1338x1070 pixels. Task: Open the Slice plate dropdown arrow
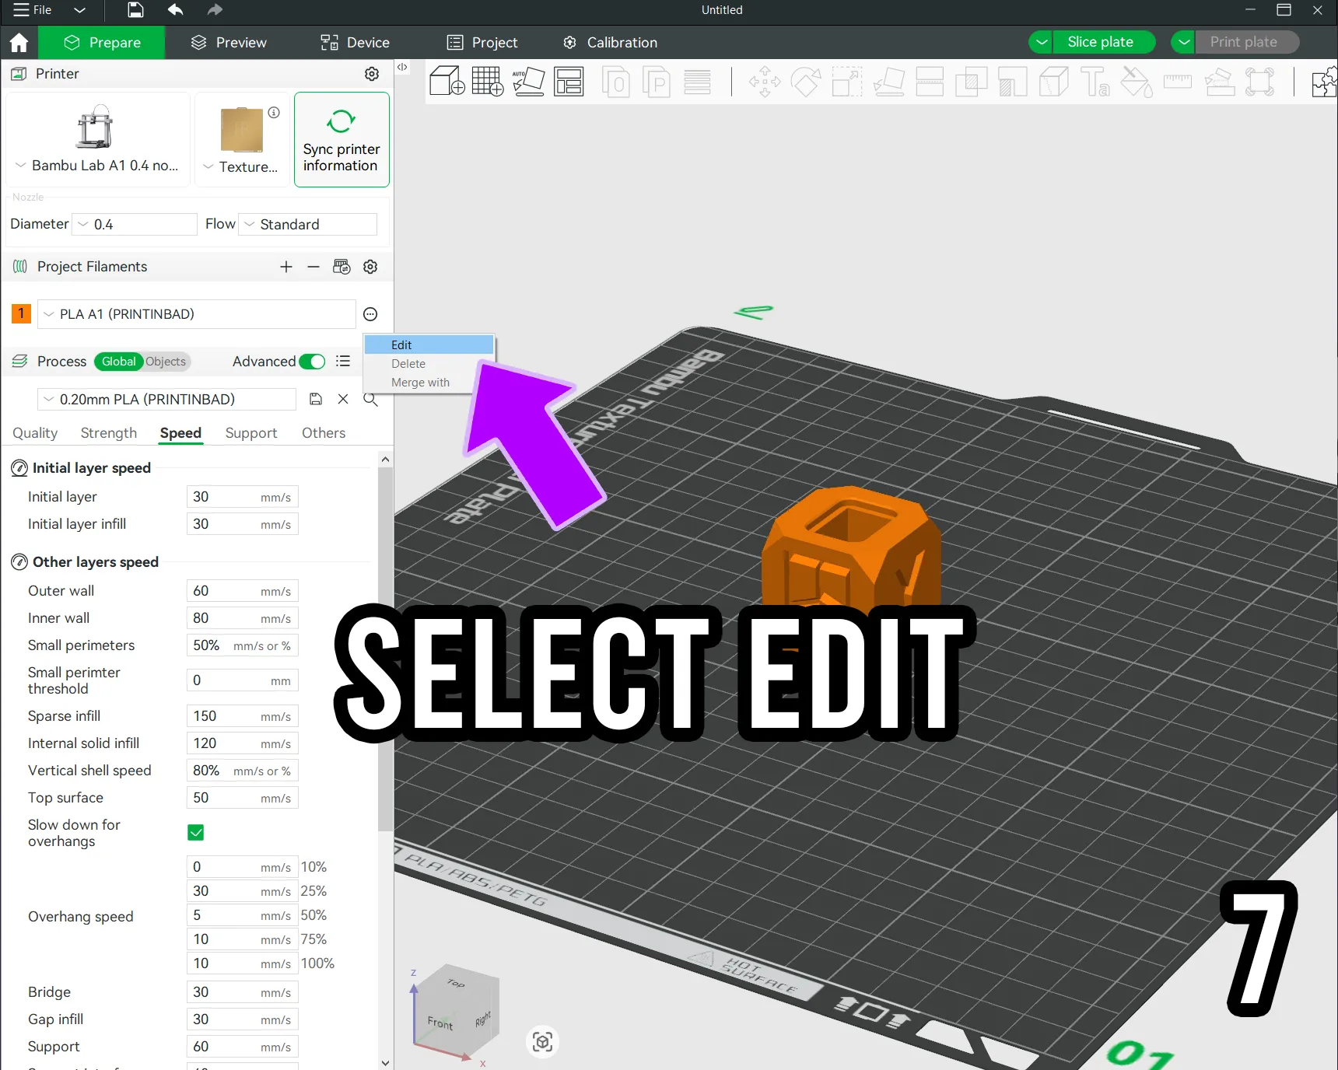coord(1041,42)
